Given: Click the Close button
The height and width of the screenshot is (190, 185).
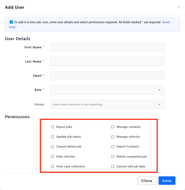Looking at the screenshot, I should click(147, 180).
